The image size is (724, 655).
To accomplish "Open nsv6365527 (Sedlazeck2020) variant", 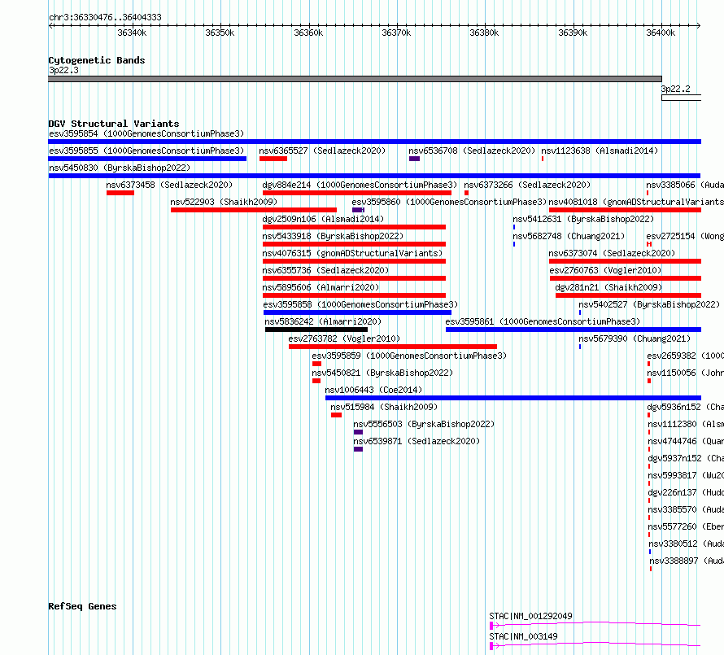I will (322, 151).
